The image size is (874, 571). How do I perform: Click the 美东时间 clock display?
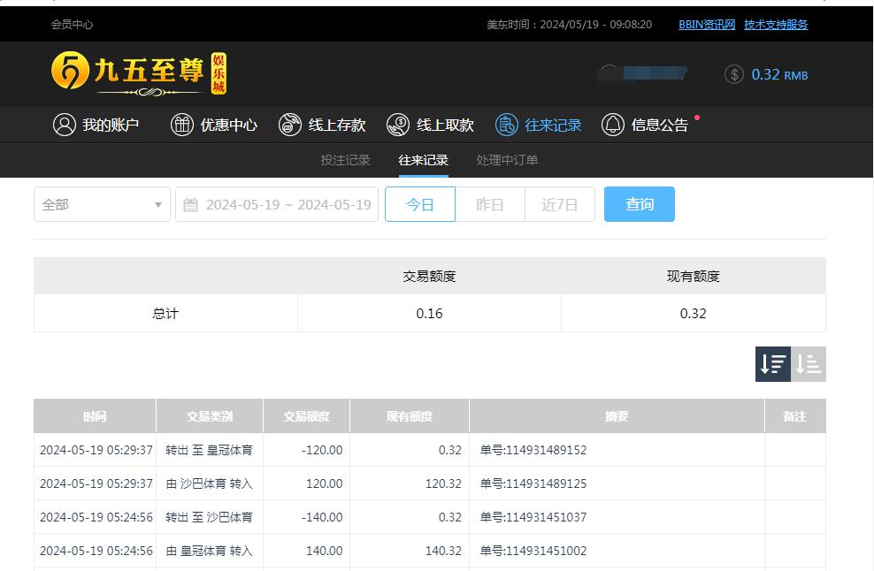(x=569, y=25)
